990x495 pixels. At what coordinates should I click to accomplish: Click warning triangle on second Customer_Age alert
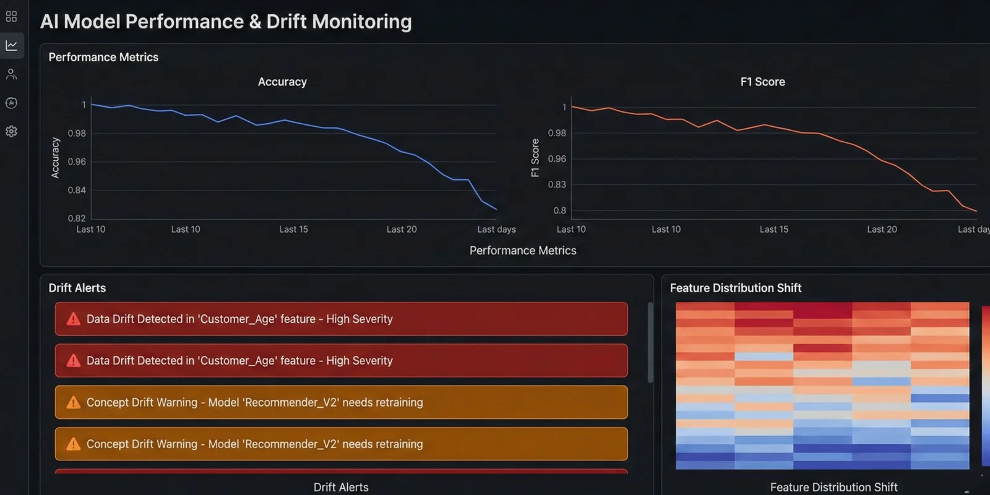coord(74,361)
